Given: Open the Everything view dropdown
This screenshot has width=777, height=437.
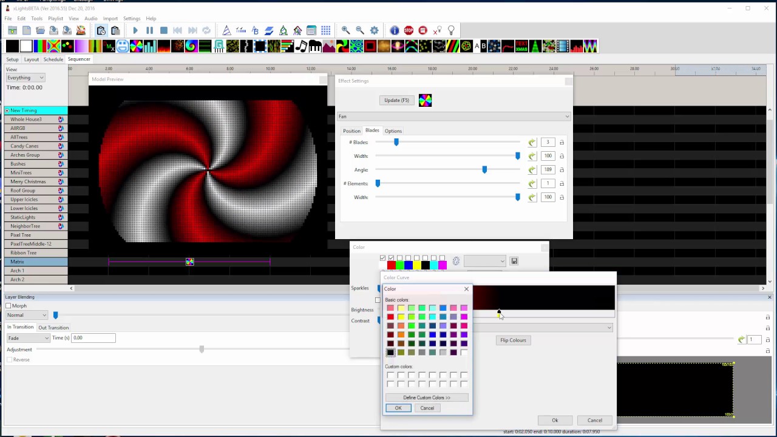Looking at the screenshot, I should [25, 78].
